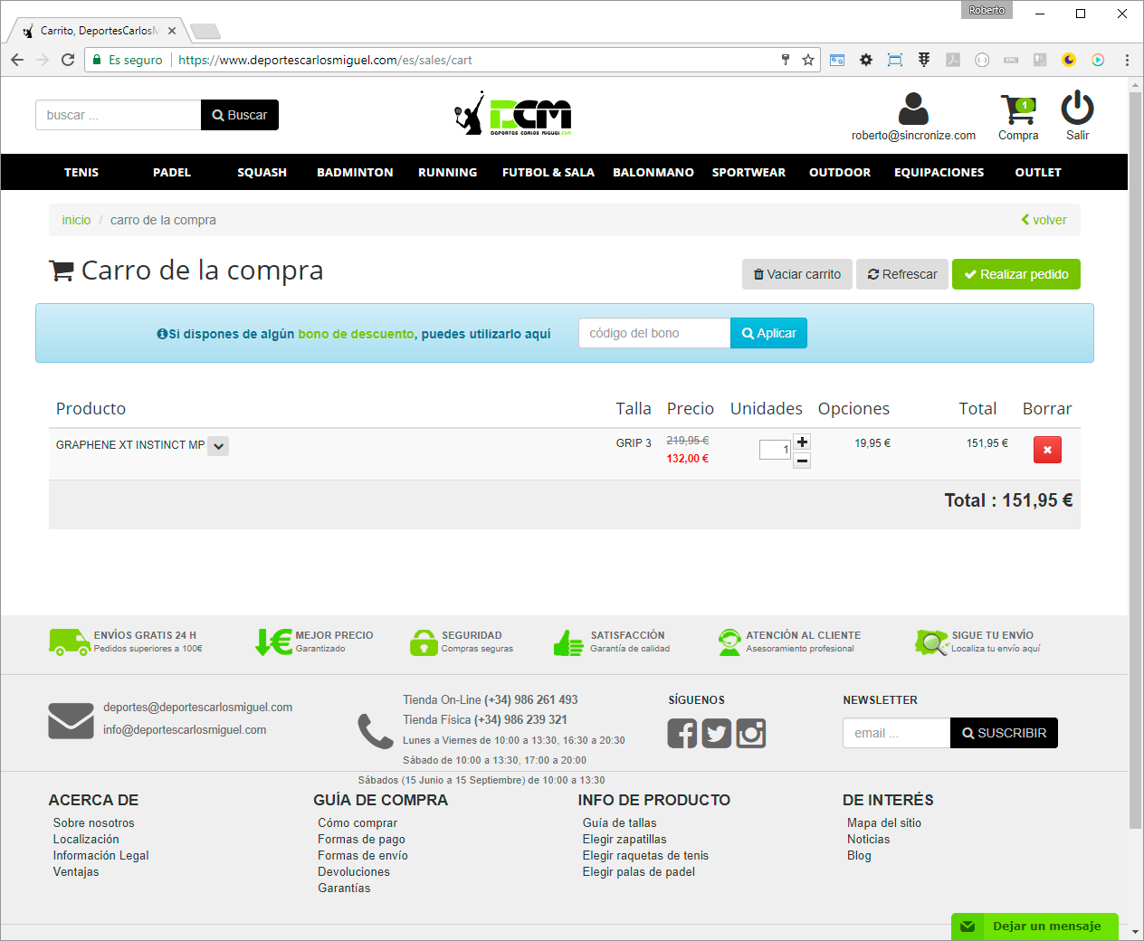
Task: Click the page vertical scrollbar
Action: (1135, 461)
